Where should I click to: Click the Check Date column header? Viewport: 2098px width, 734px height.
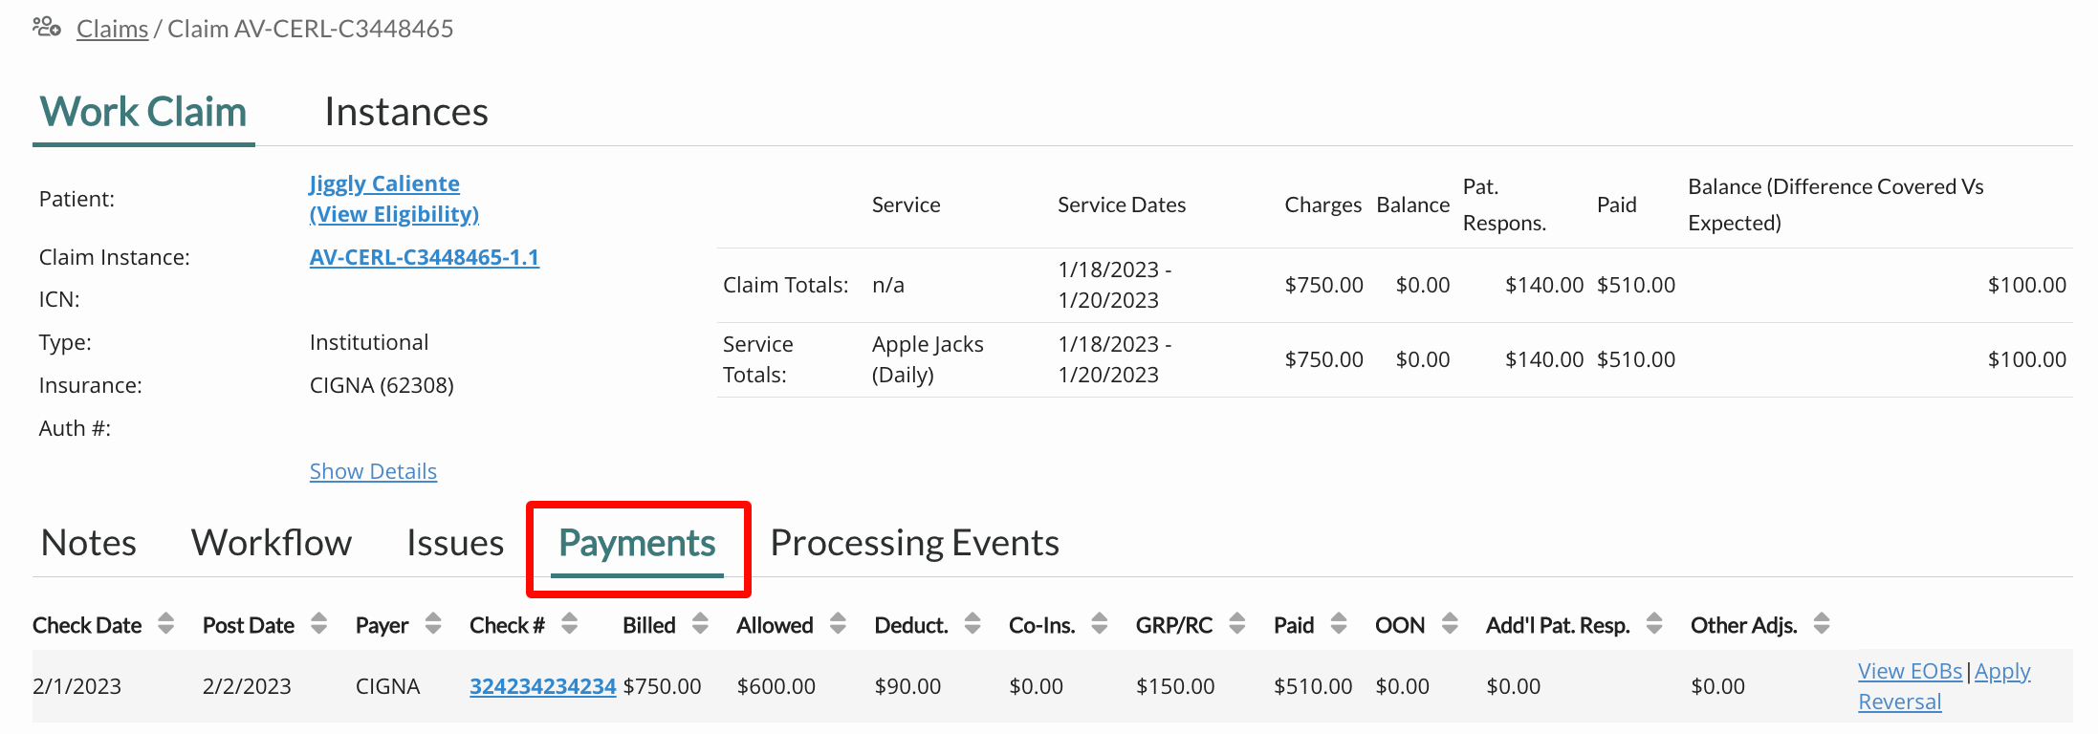[x=87, y=625]
